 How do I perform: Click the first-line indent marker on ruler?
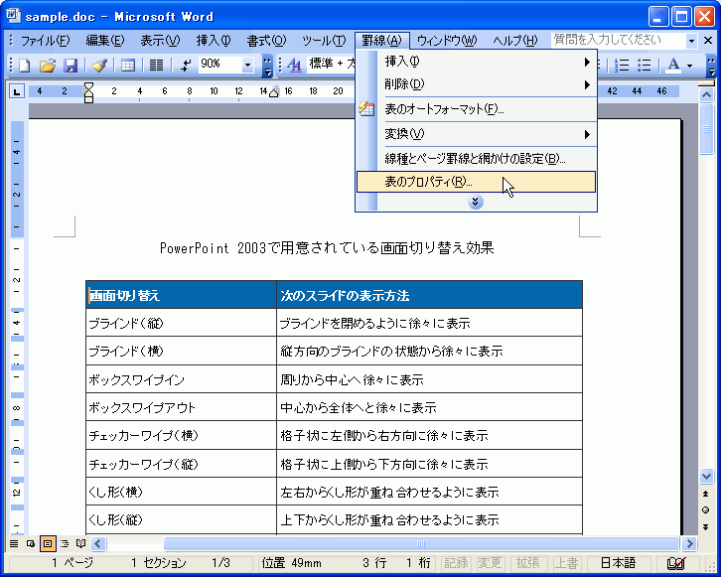(88, 86)
